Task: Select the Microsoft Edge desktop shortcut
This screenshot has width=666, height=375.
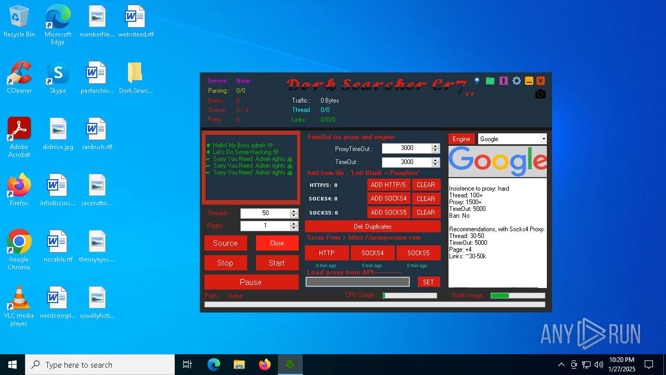Action: 58,25
